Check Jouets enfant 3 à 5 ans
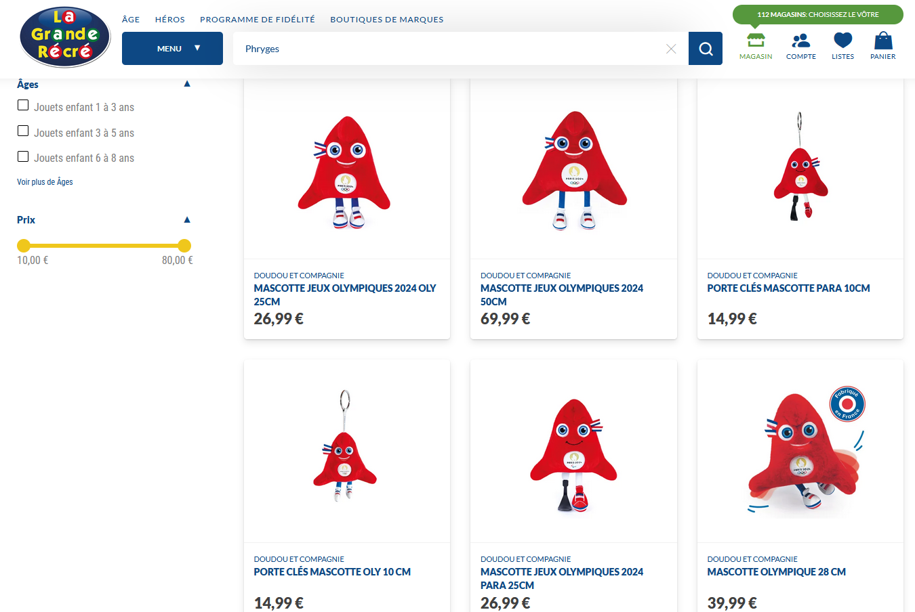The width and height of the screenshot is (915, 612). pyautogui.click(x=23, y=131)
